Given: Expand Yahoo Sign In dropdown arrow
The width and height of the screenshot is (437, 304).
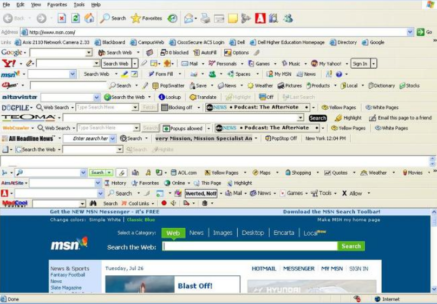Looking at the screenshot, I should tap(374, 63).
